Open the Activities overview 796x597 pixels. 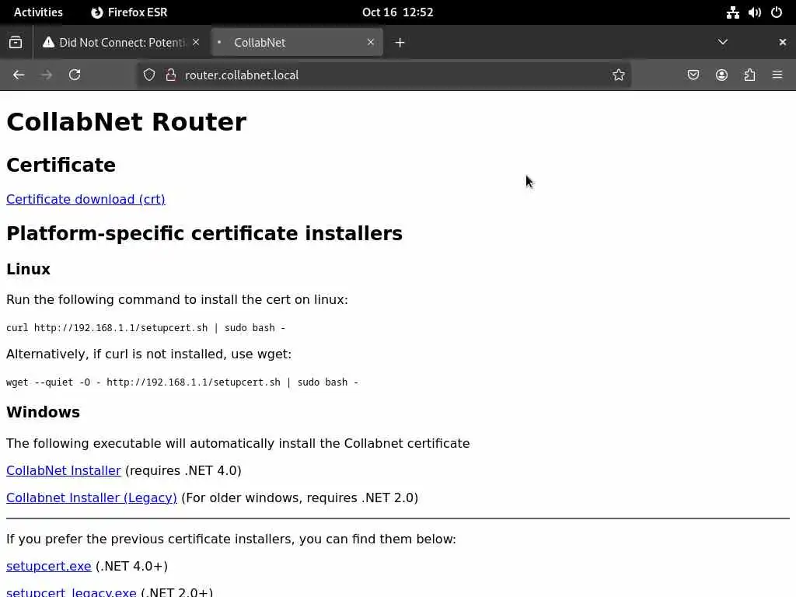click(38, 12)
